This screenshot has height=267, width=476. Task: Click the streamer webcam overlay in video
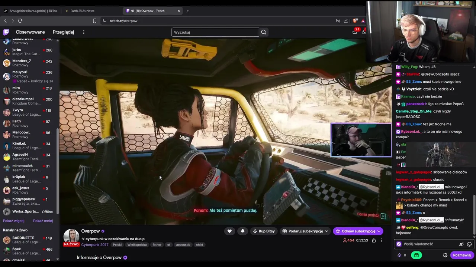361,140
